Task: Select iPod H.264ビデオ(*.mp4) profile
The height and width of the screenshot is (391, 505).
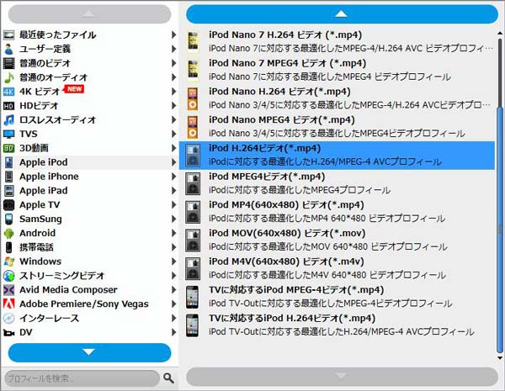Action: click(x=337, y=156)
